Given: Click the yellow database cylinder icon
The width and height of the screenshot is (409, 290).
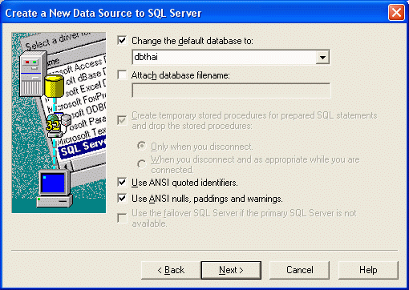Looking at the screenshot, I should pos(55,86).
